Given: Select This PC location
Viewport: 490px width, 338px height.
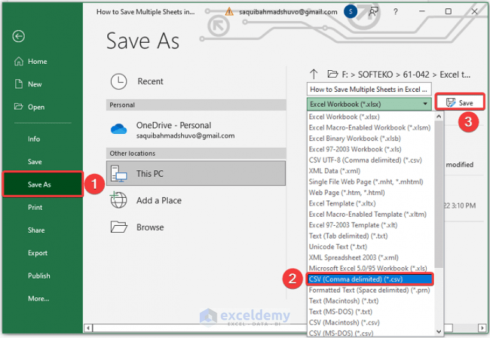Looking at the screenshot, I should (196, 173).
